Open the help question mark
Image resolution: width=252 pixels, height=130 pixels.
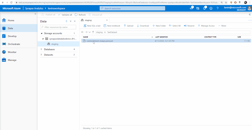pos(217,8)
